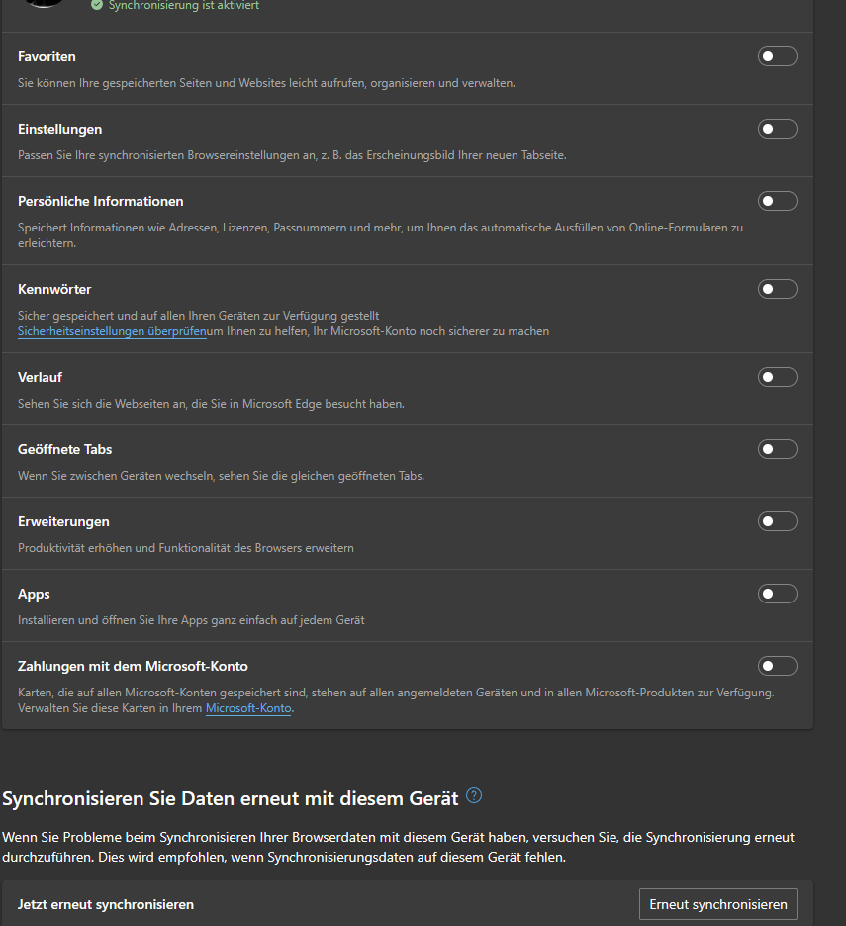Click the Erweiterungen heading
Image resolution: width=846 pixels, height=926 pixels.
click(63, 522)
